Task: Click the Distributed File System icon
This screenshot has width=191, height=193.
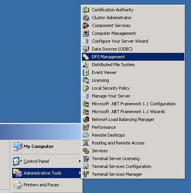Action: point(86,65)
